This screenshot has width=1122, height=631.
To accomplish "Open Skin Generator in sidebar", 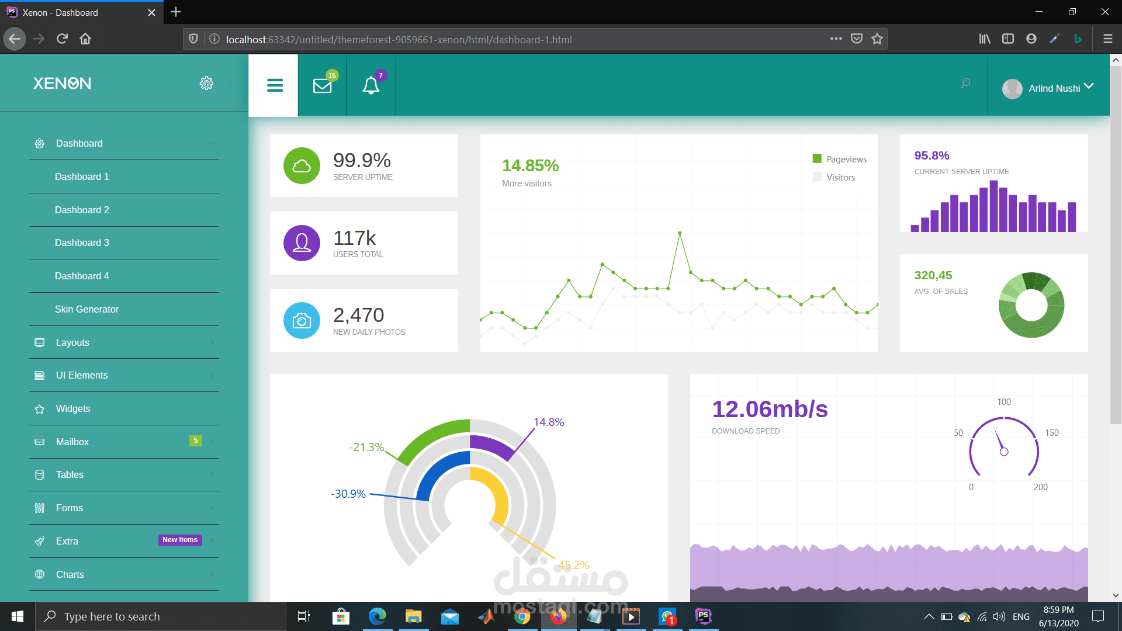I will 86,309.
